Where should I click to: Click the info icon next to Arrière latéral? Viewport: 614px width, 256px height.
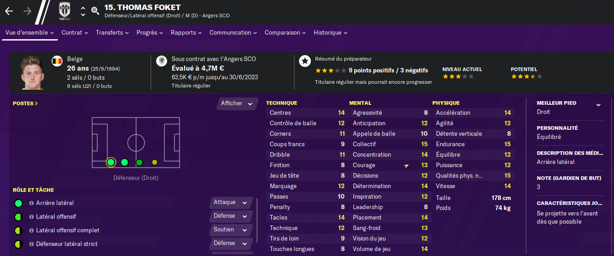[31, 203]
